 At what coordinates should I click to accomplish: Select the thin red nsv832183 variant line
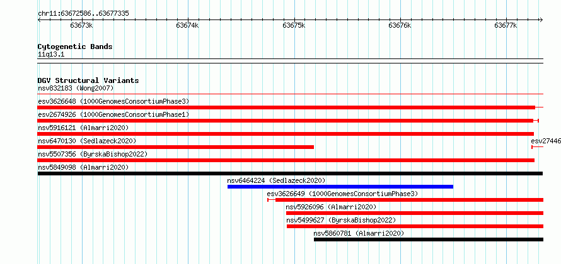(x=290, y=94)
